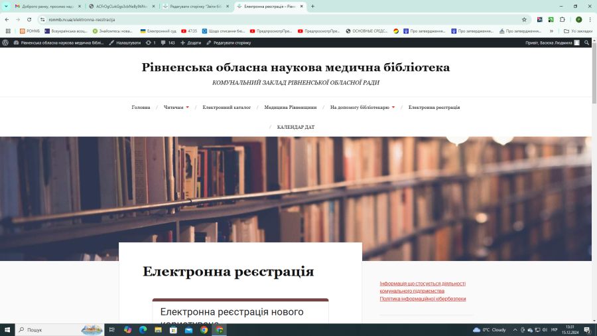The height and width of the screenshot is (336, 597).
Task: Open the notification center icon
Action: coord(588,330)
